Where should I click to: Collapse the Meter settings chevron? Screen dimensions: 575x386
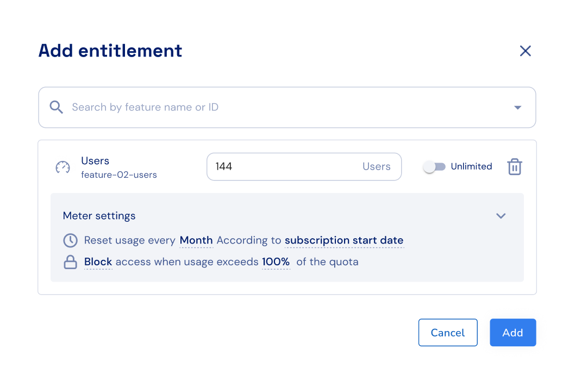(501, 216)
